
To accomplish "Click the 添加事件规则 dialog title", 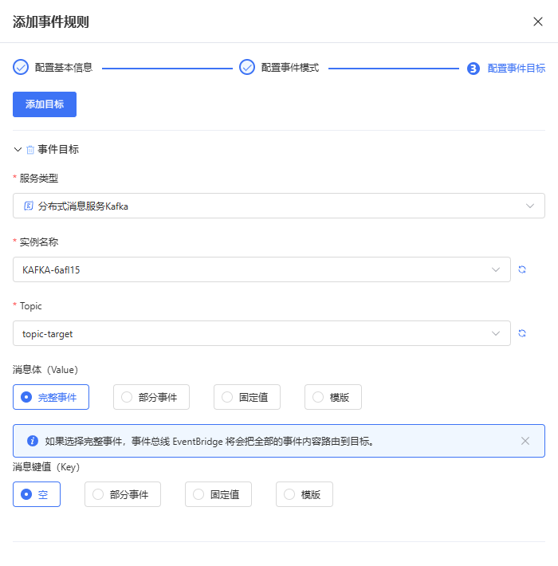I will (50, 22).
